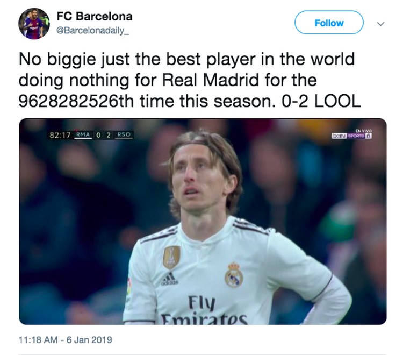Screen dimensions: 403x355
Task: Expand the tweet options chevron menu
Action: [380, 24]
